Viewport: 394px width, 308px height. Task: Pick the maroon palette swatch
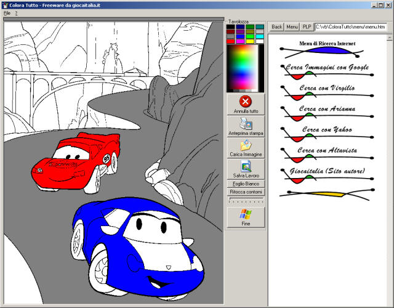230,31
